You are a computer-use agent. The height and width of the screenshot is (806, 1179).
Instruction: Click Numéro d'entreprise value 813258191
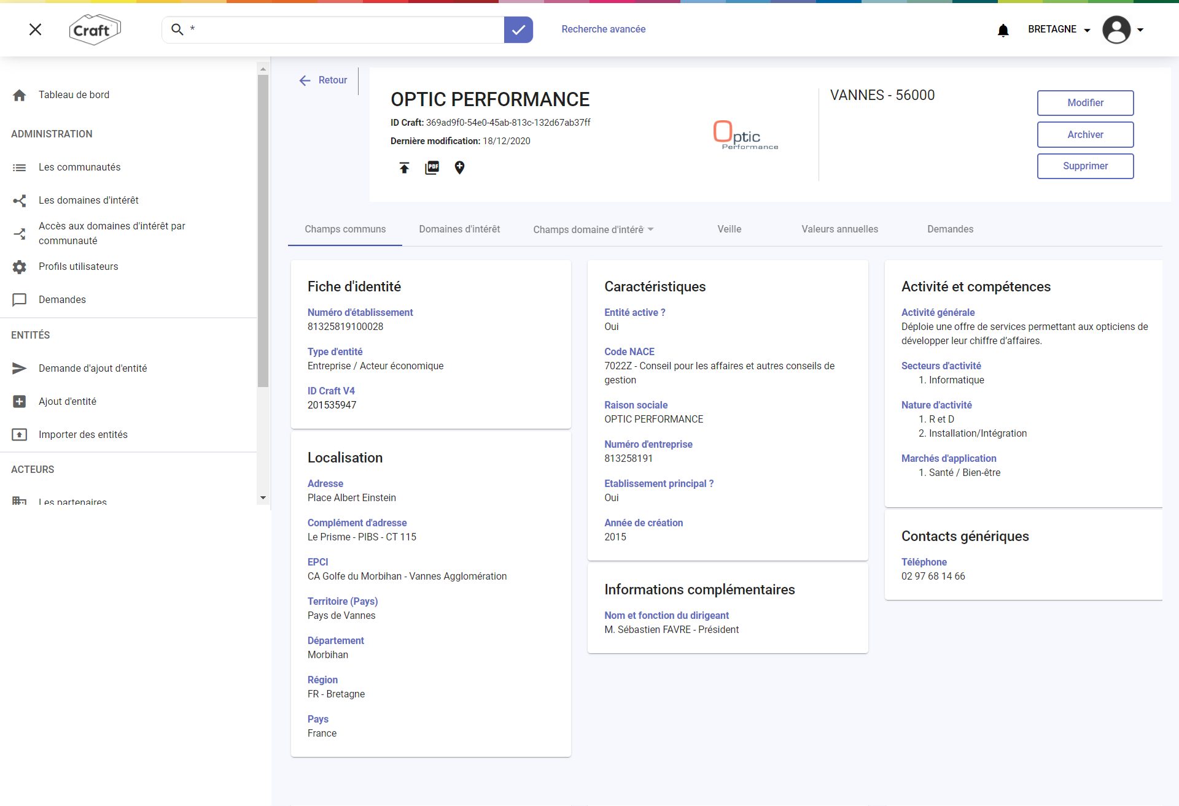coord(628,459)
